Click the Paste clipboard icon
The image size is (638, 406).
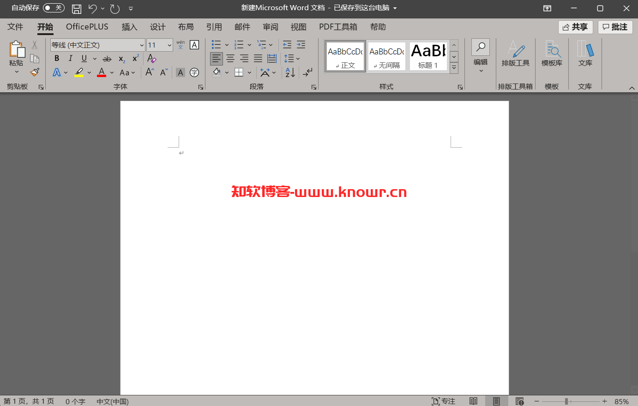click(x=17, y=49)
